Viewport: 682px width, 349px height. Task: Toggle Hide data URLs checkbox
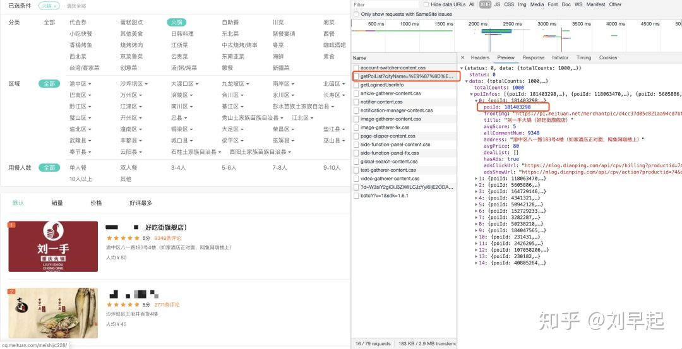click(426, 4)
